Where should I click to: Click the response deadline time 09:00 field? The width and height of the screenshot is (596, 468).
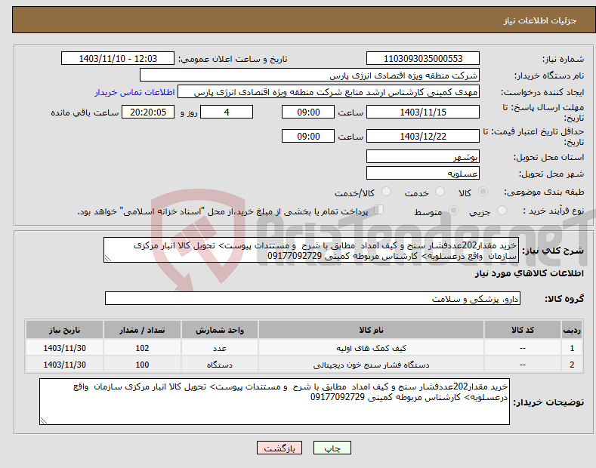[x=308, y=112]
